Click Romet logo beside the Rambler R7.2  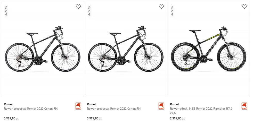click(244, 106)
